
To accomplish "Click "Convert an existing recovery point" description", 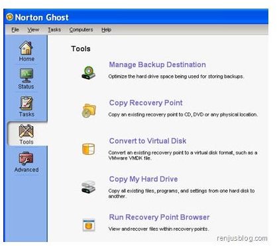I will (183, 156).
